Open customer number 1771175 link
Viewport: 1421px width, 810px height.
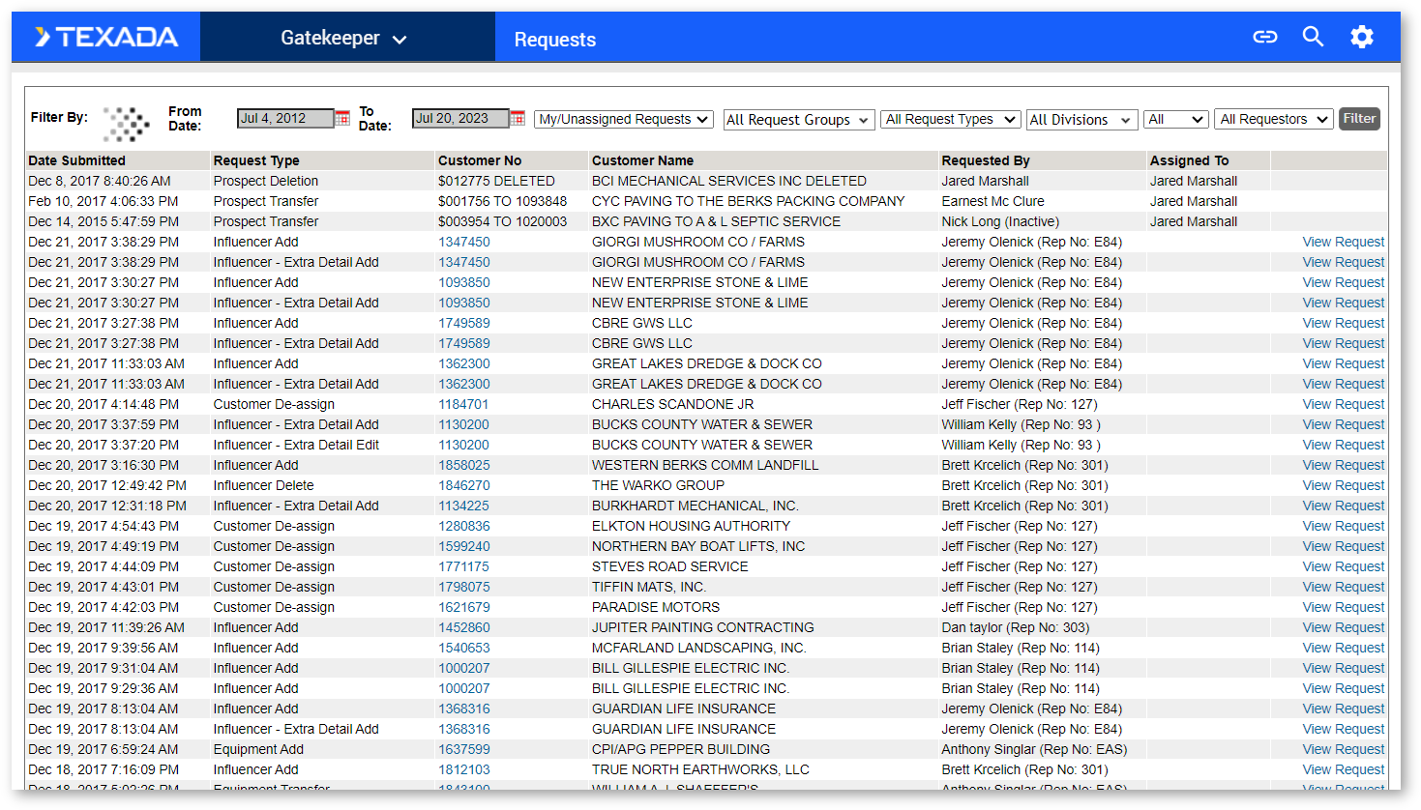(464, 566)
